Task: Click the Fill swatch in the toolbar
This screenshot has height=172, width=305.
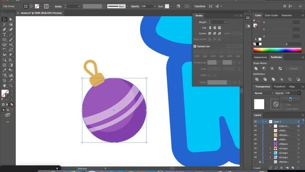Action: coord(5,93)
